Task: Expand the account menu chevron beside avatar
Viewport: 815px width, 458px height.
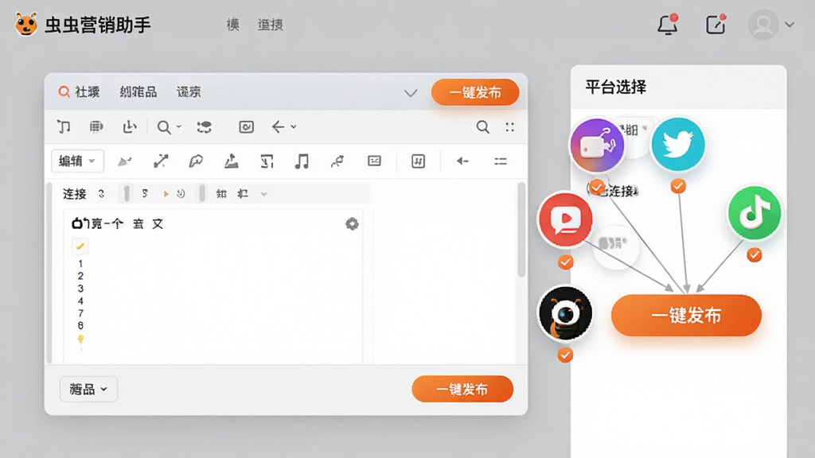Action: (790, 25)
